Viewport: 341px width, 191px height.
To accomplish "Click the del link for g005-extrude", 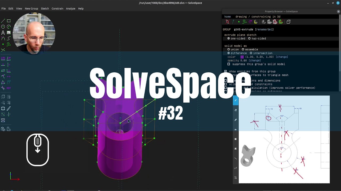I will (270, 29).
